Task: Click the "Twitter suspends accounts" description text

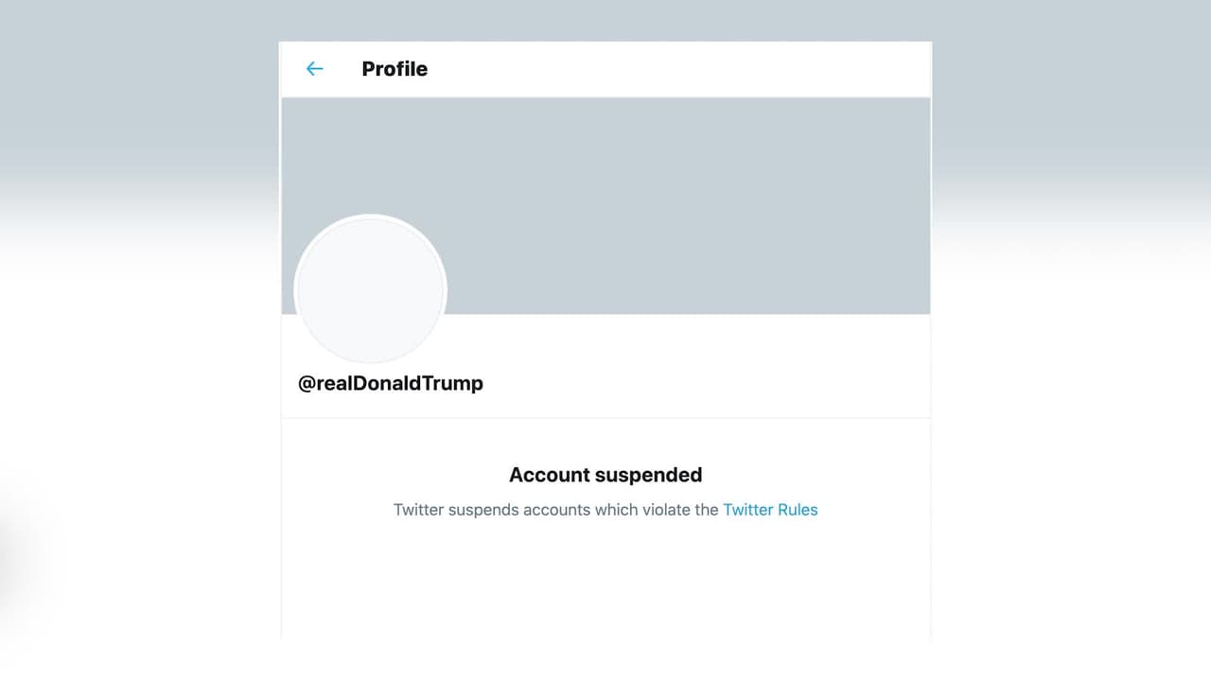Action: pyautogui.click(x=555, y=510)
